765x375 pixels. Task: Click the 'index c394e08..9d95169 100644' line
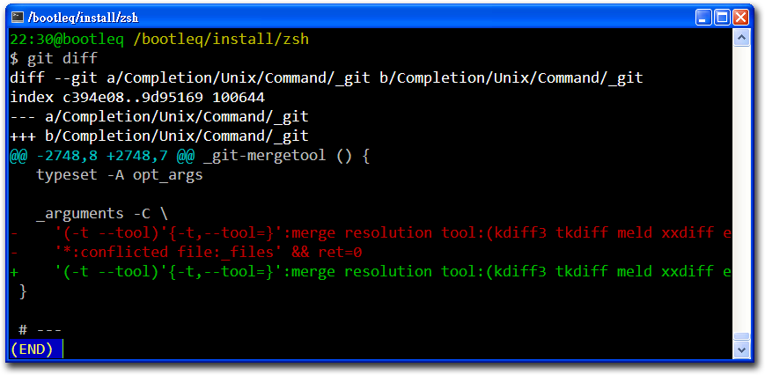(x=137, y=98)
